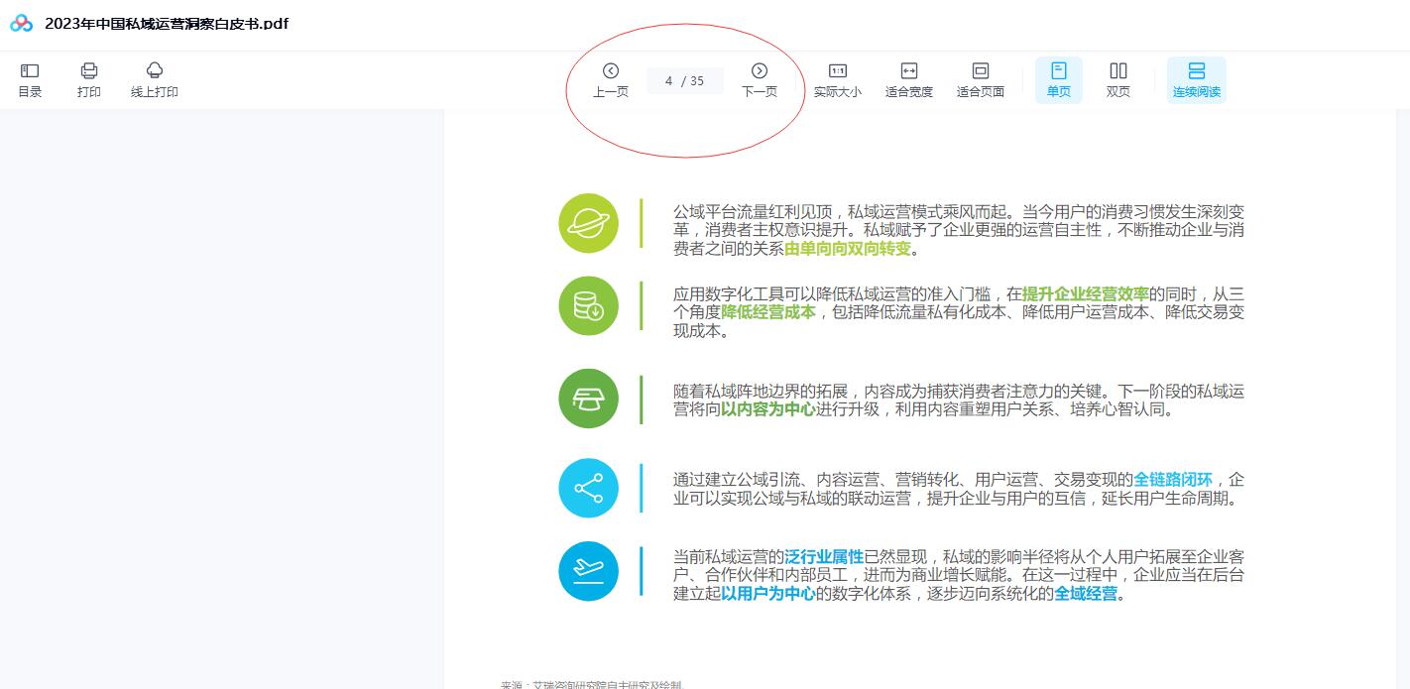Click the green planet icon in document
This screenshot has height=689, width=1410.
click(588, 223)
